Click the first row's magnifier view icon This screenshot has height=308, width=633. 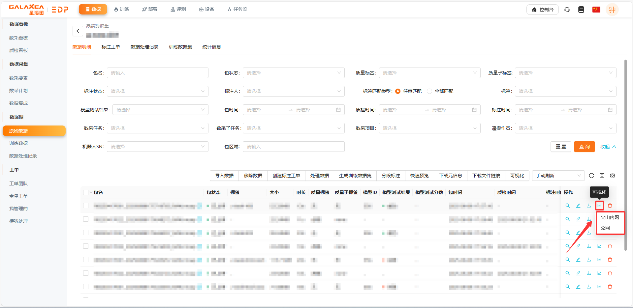pos(567,206)
